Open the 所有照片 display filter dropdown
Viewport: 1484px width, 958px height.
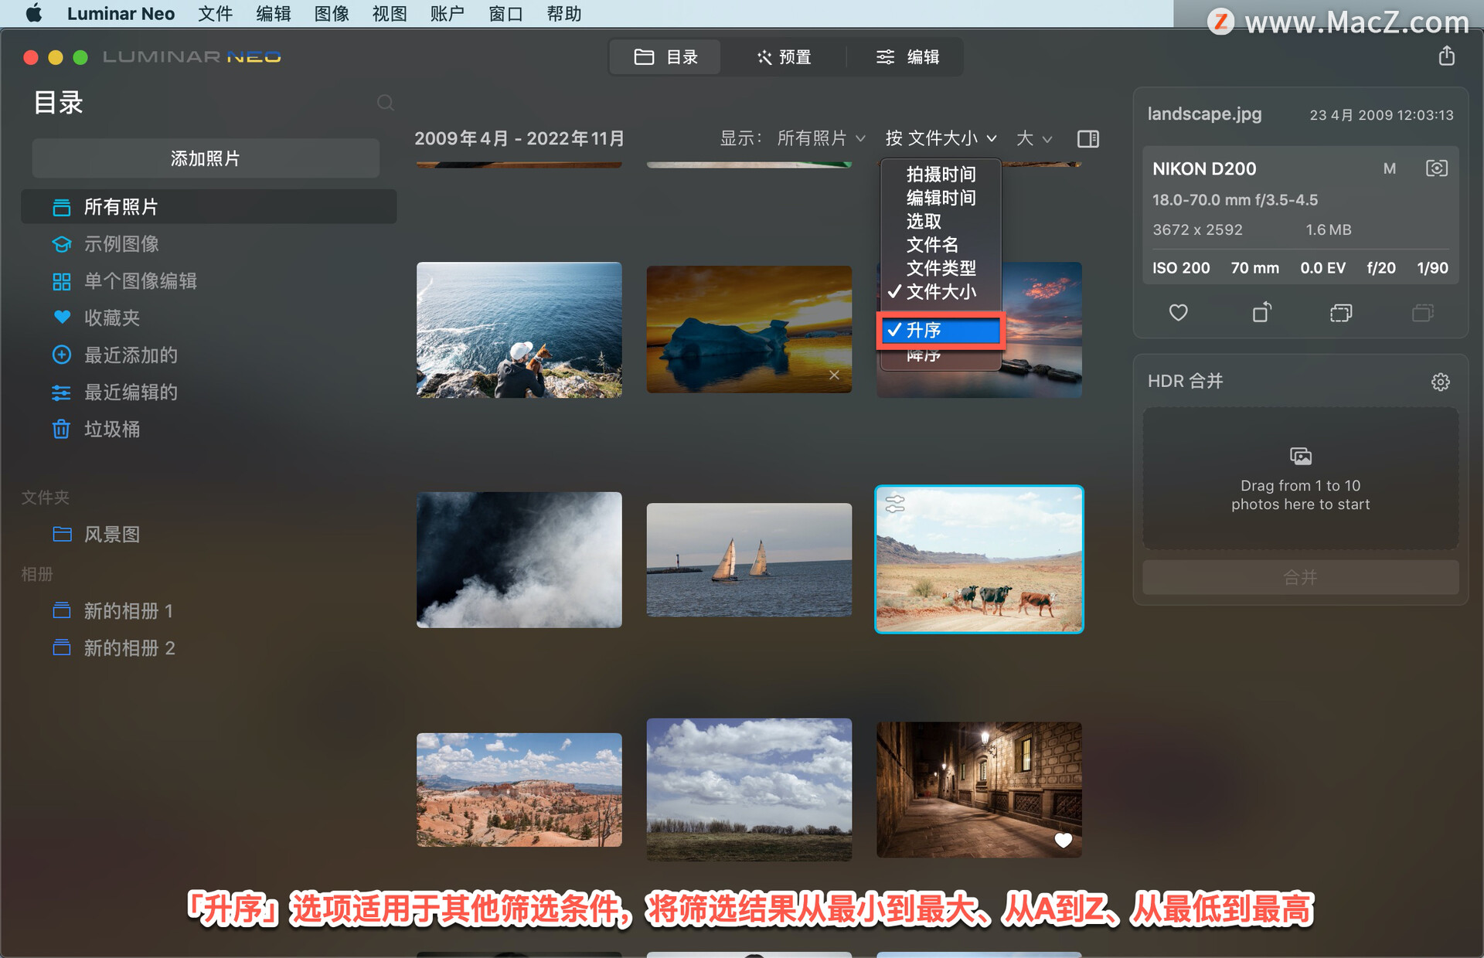[821, 138]
